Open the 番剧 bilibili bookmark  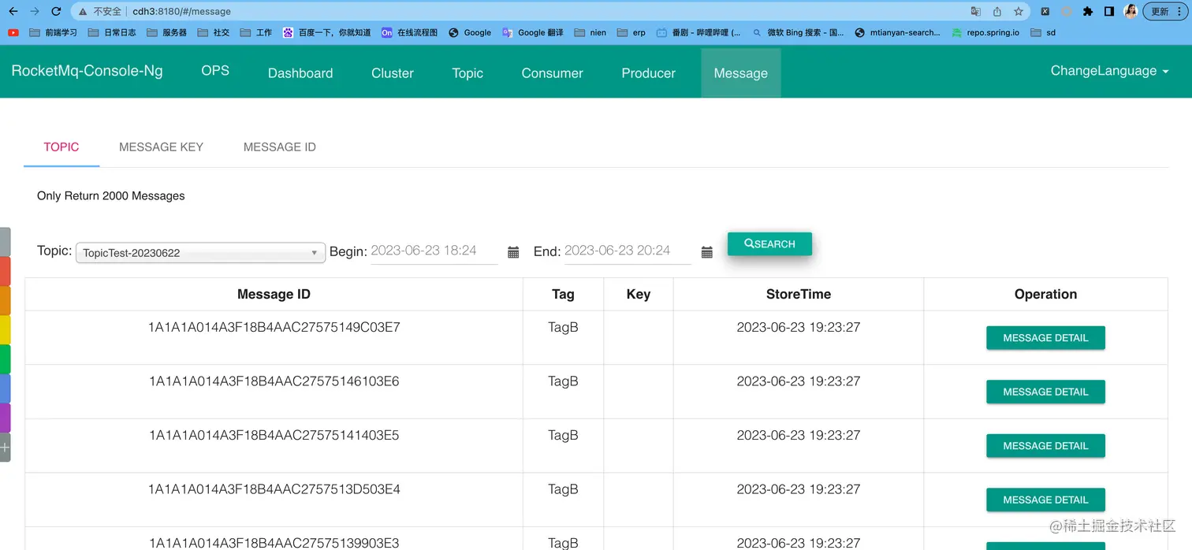698,33
